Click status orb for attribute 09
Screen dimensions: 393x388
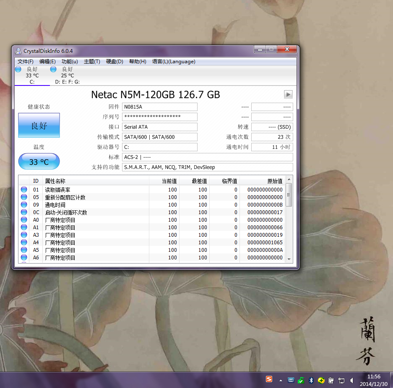[24, 204]
